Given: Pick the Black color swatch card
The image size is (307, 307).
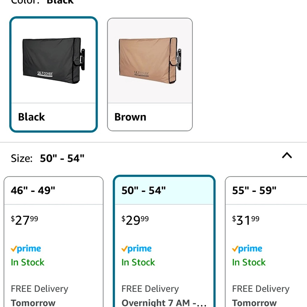Looking at the screenshot, I should [x=53, y=74].
